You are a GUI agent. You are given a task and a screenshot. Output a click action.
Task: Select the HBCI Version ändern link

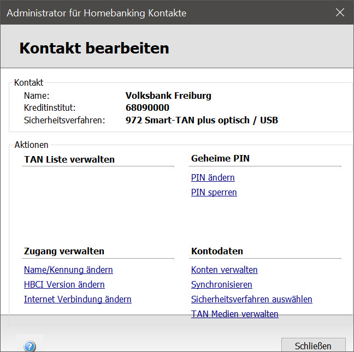coord(64,284)
